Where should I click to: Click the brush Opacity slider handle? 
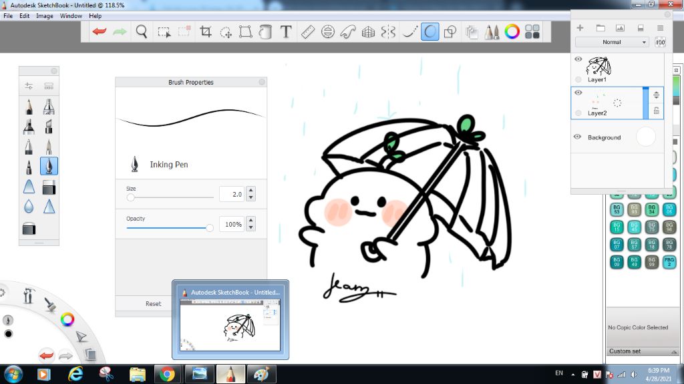pyautogui.click(x=210, y=228)
